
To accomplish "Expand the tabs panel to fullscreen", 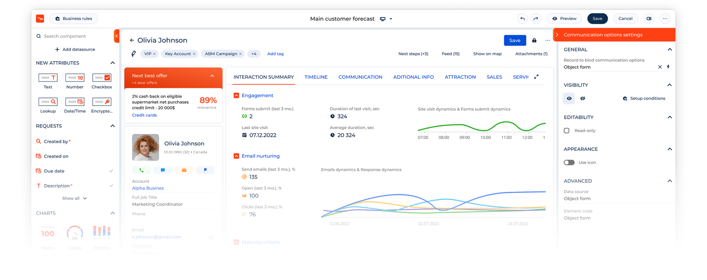I will point(536,77).
